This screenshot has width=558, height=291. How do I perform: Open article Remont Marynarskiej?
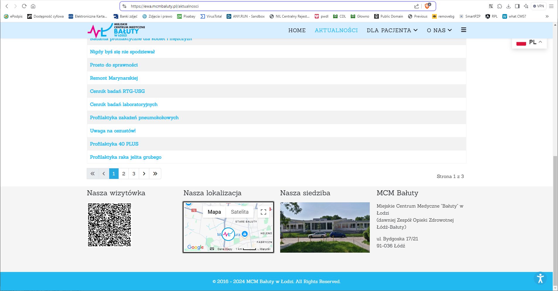(114, 78)
